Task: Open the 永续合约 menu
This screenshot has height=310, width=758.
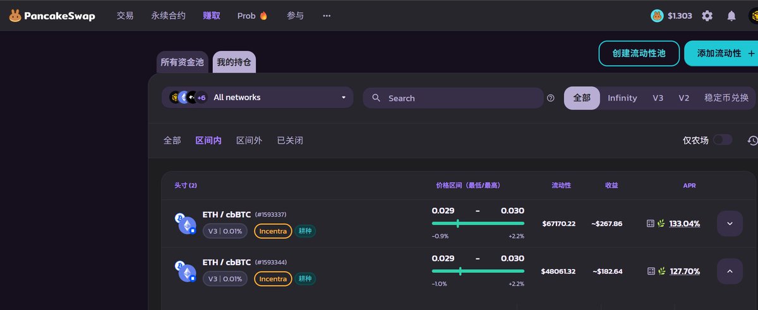Action: coord(169,16)
